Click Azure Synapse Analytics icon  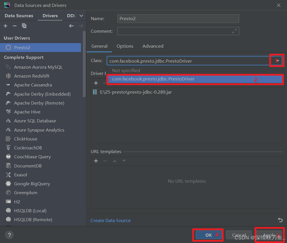(8, 130)
